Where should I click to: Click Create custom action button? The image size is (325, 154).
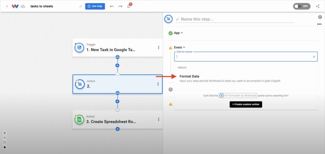[x=246, y=104]
